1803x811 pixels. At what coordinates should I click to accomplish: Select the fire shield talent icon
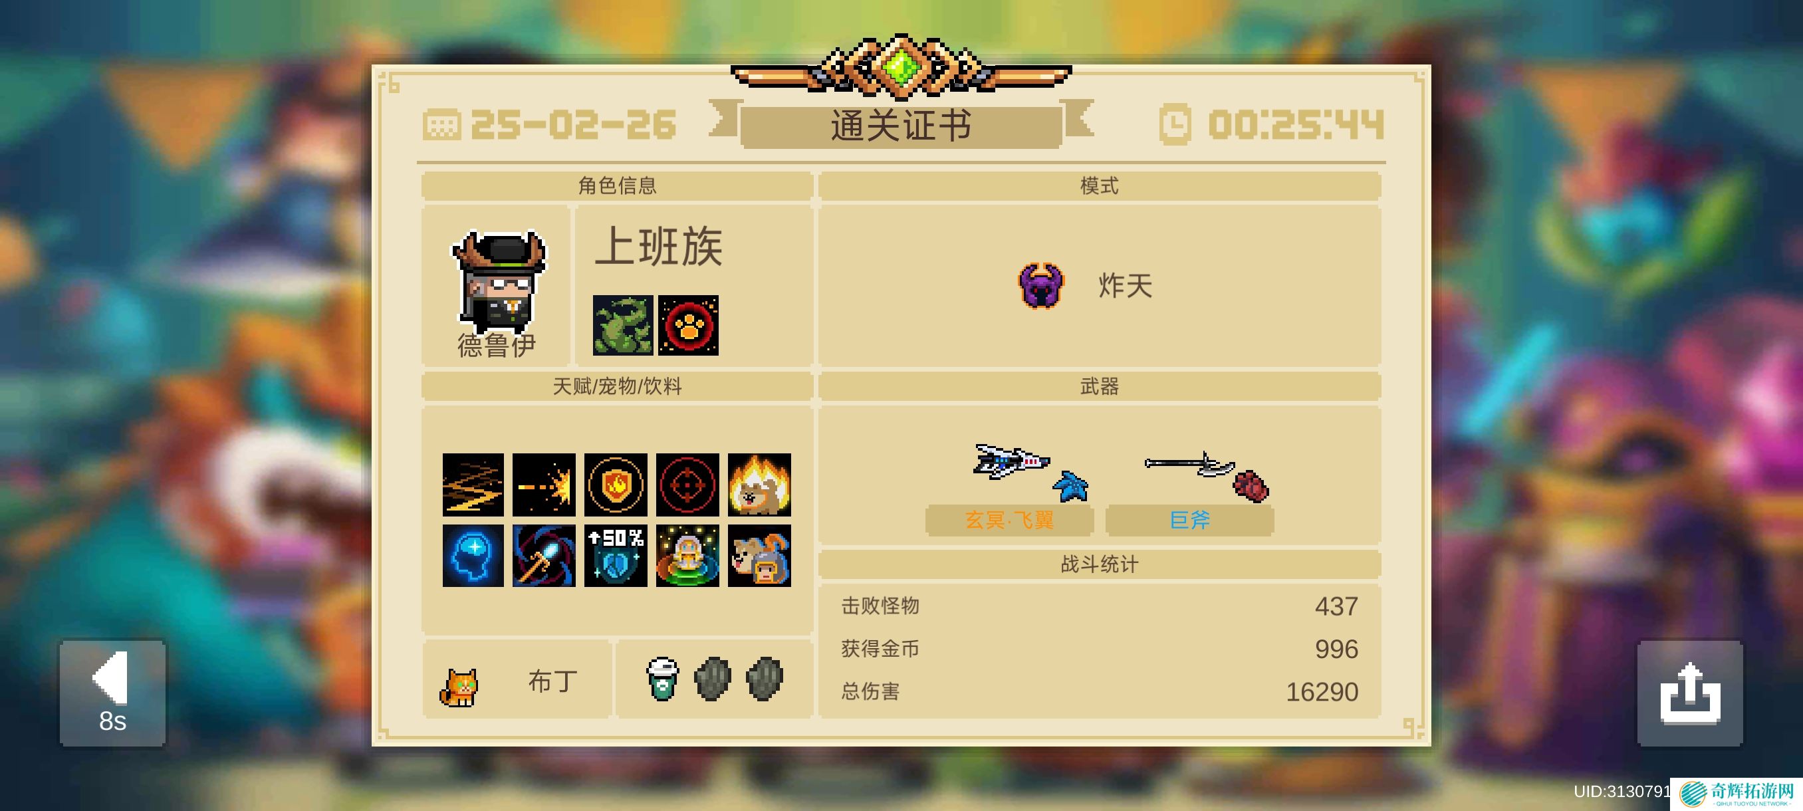click(x=615, y=484)
